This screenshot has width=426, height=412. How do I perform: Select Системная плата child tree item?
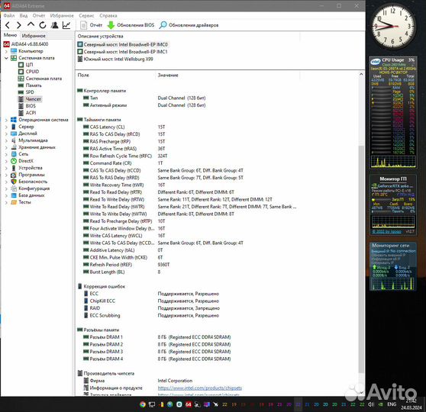coord(44,79)
